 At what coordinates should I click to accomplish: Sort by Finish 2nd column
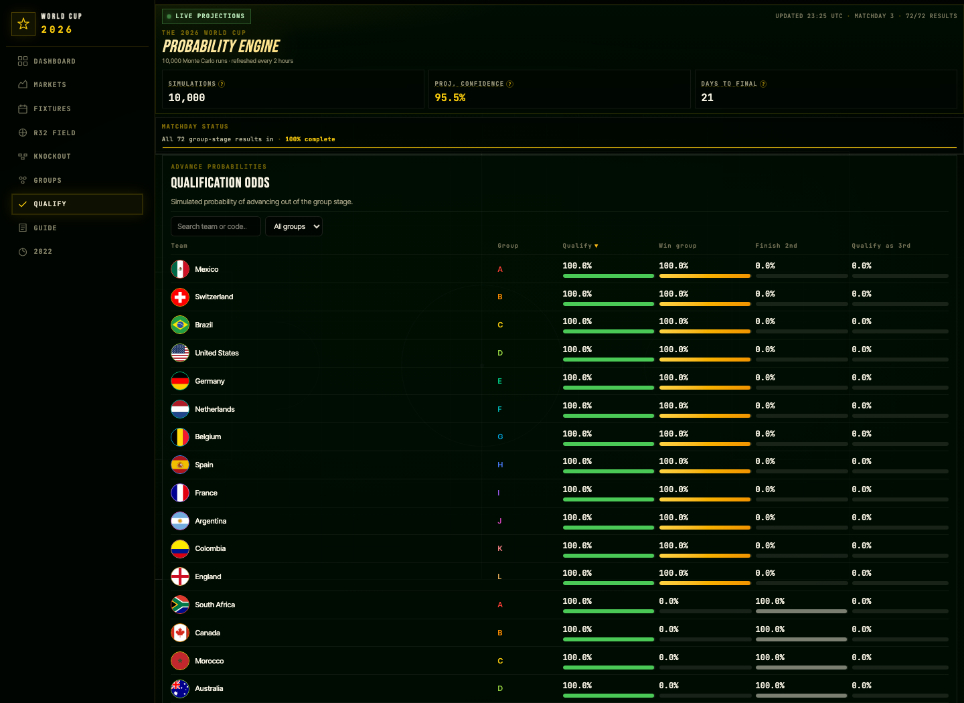pos(776,246)
